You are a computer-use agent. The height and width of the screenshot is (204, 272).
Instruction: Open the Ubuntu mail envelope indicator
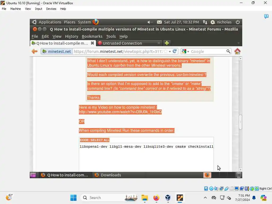click(x=159, y=22)
